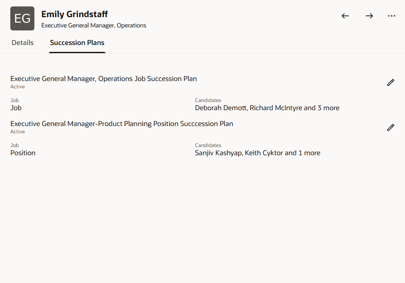405x283 pixels.
Task: Edit the Operations Job Succession Plan via pencil icon
Action: [390, 82]
